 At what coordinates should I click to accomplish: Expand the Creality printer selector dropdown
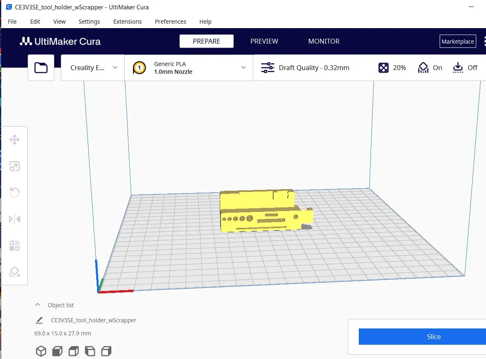93,68
